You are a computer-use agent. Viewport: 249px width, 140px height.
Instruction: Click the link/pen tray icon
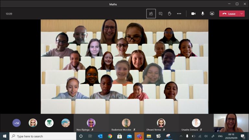pos(213,136)
